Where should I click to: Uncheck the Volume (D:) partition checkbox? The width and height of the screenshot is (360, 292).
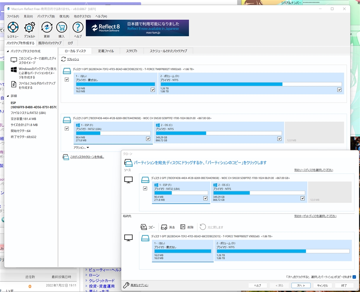339,90
